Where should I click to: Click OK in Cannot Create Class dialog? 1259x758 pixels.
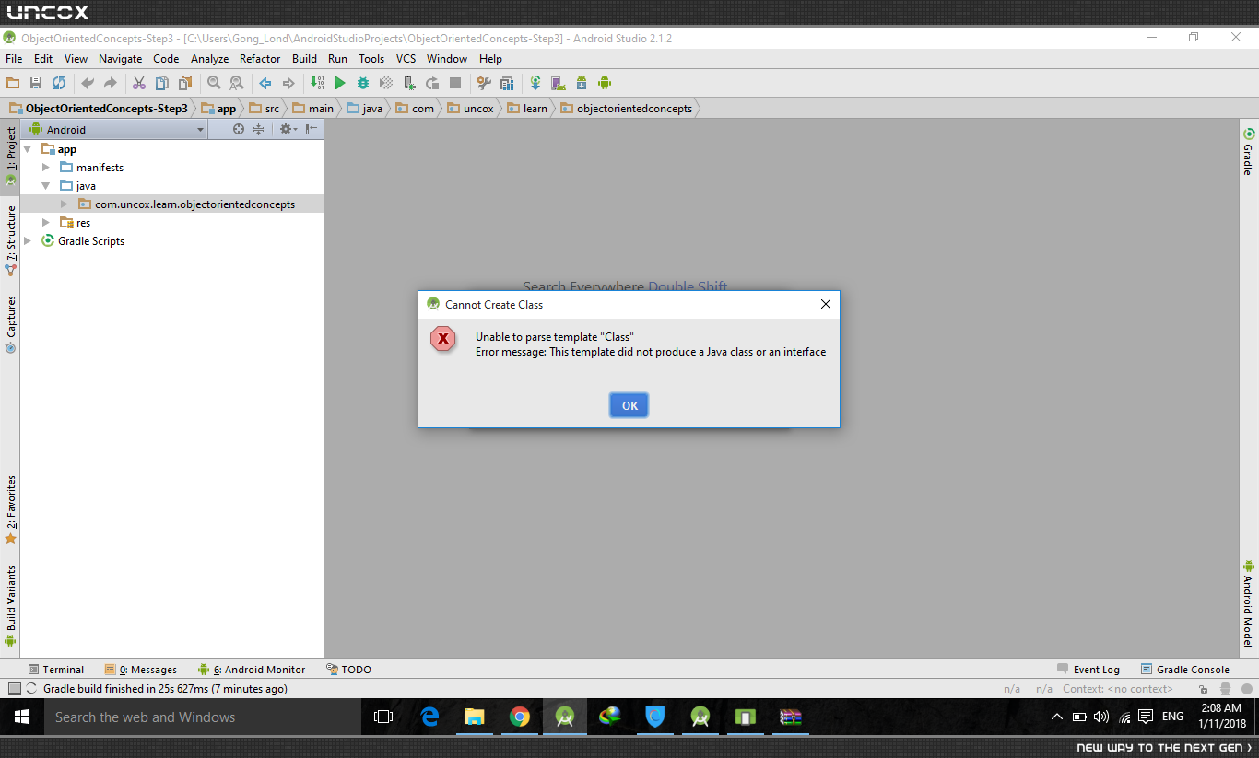[x=629, y=405]
